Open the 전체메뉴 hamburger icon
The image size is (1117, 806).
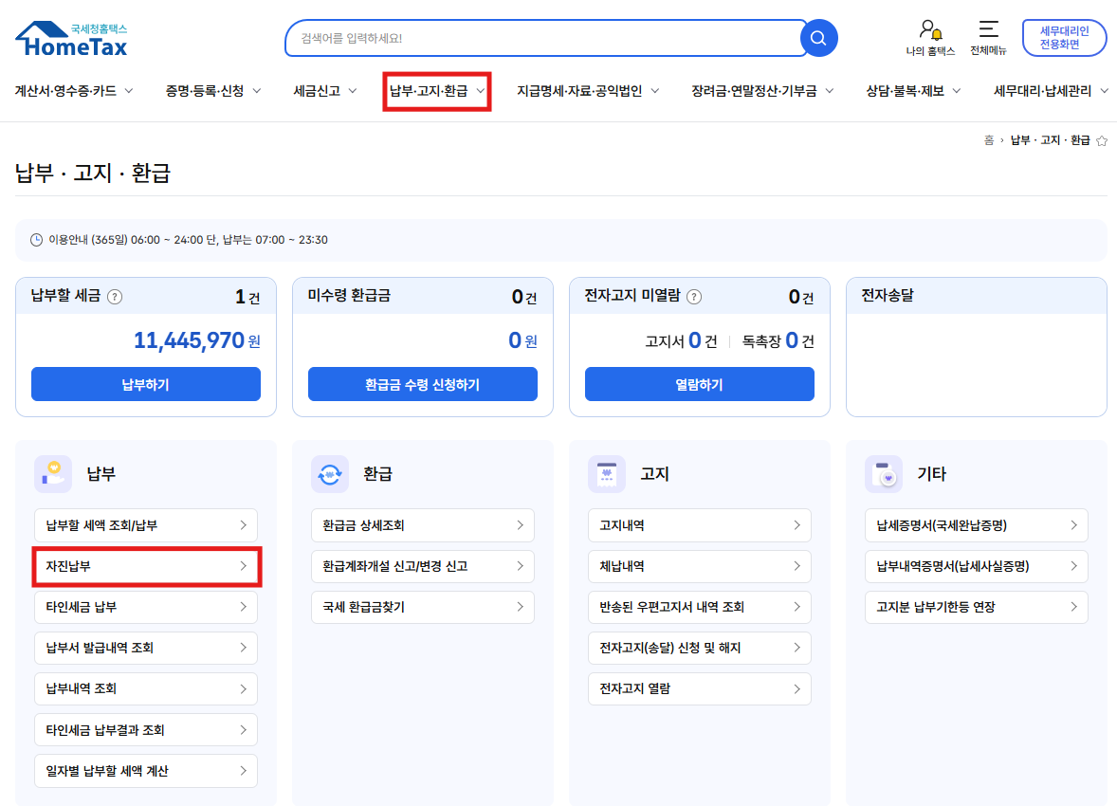point(988,29)
